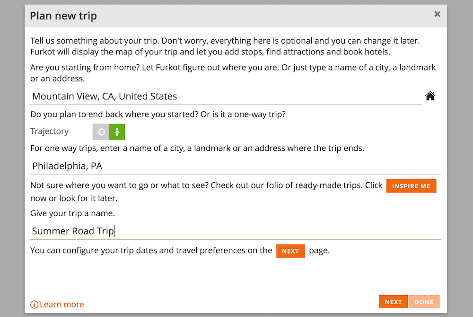
Task: Select the one-way trip trajectory option
Action: [117, 132]
